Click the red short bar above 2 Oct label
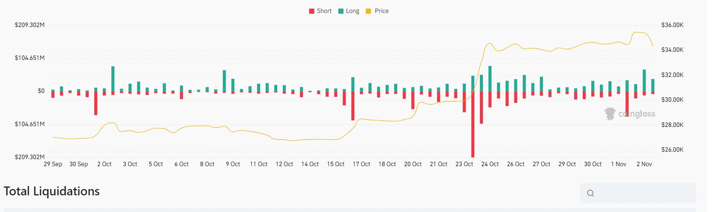 tap(96, 103)
